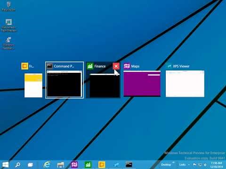
Task: Click the network icon in the system tray
Action: click(x=200, y=165)
